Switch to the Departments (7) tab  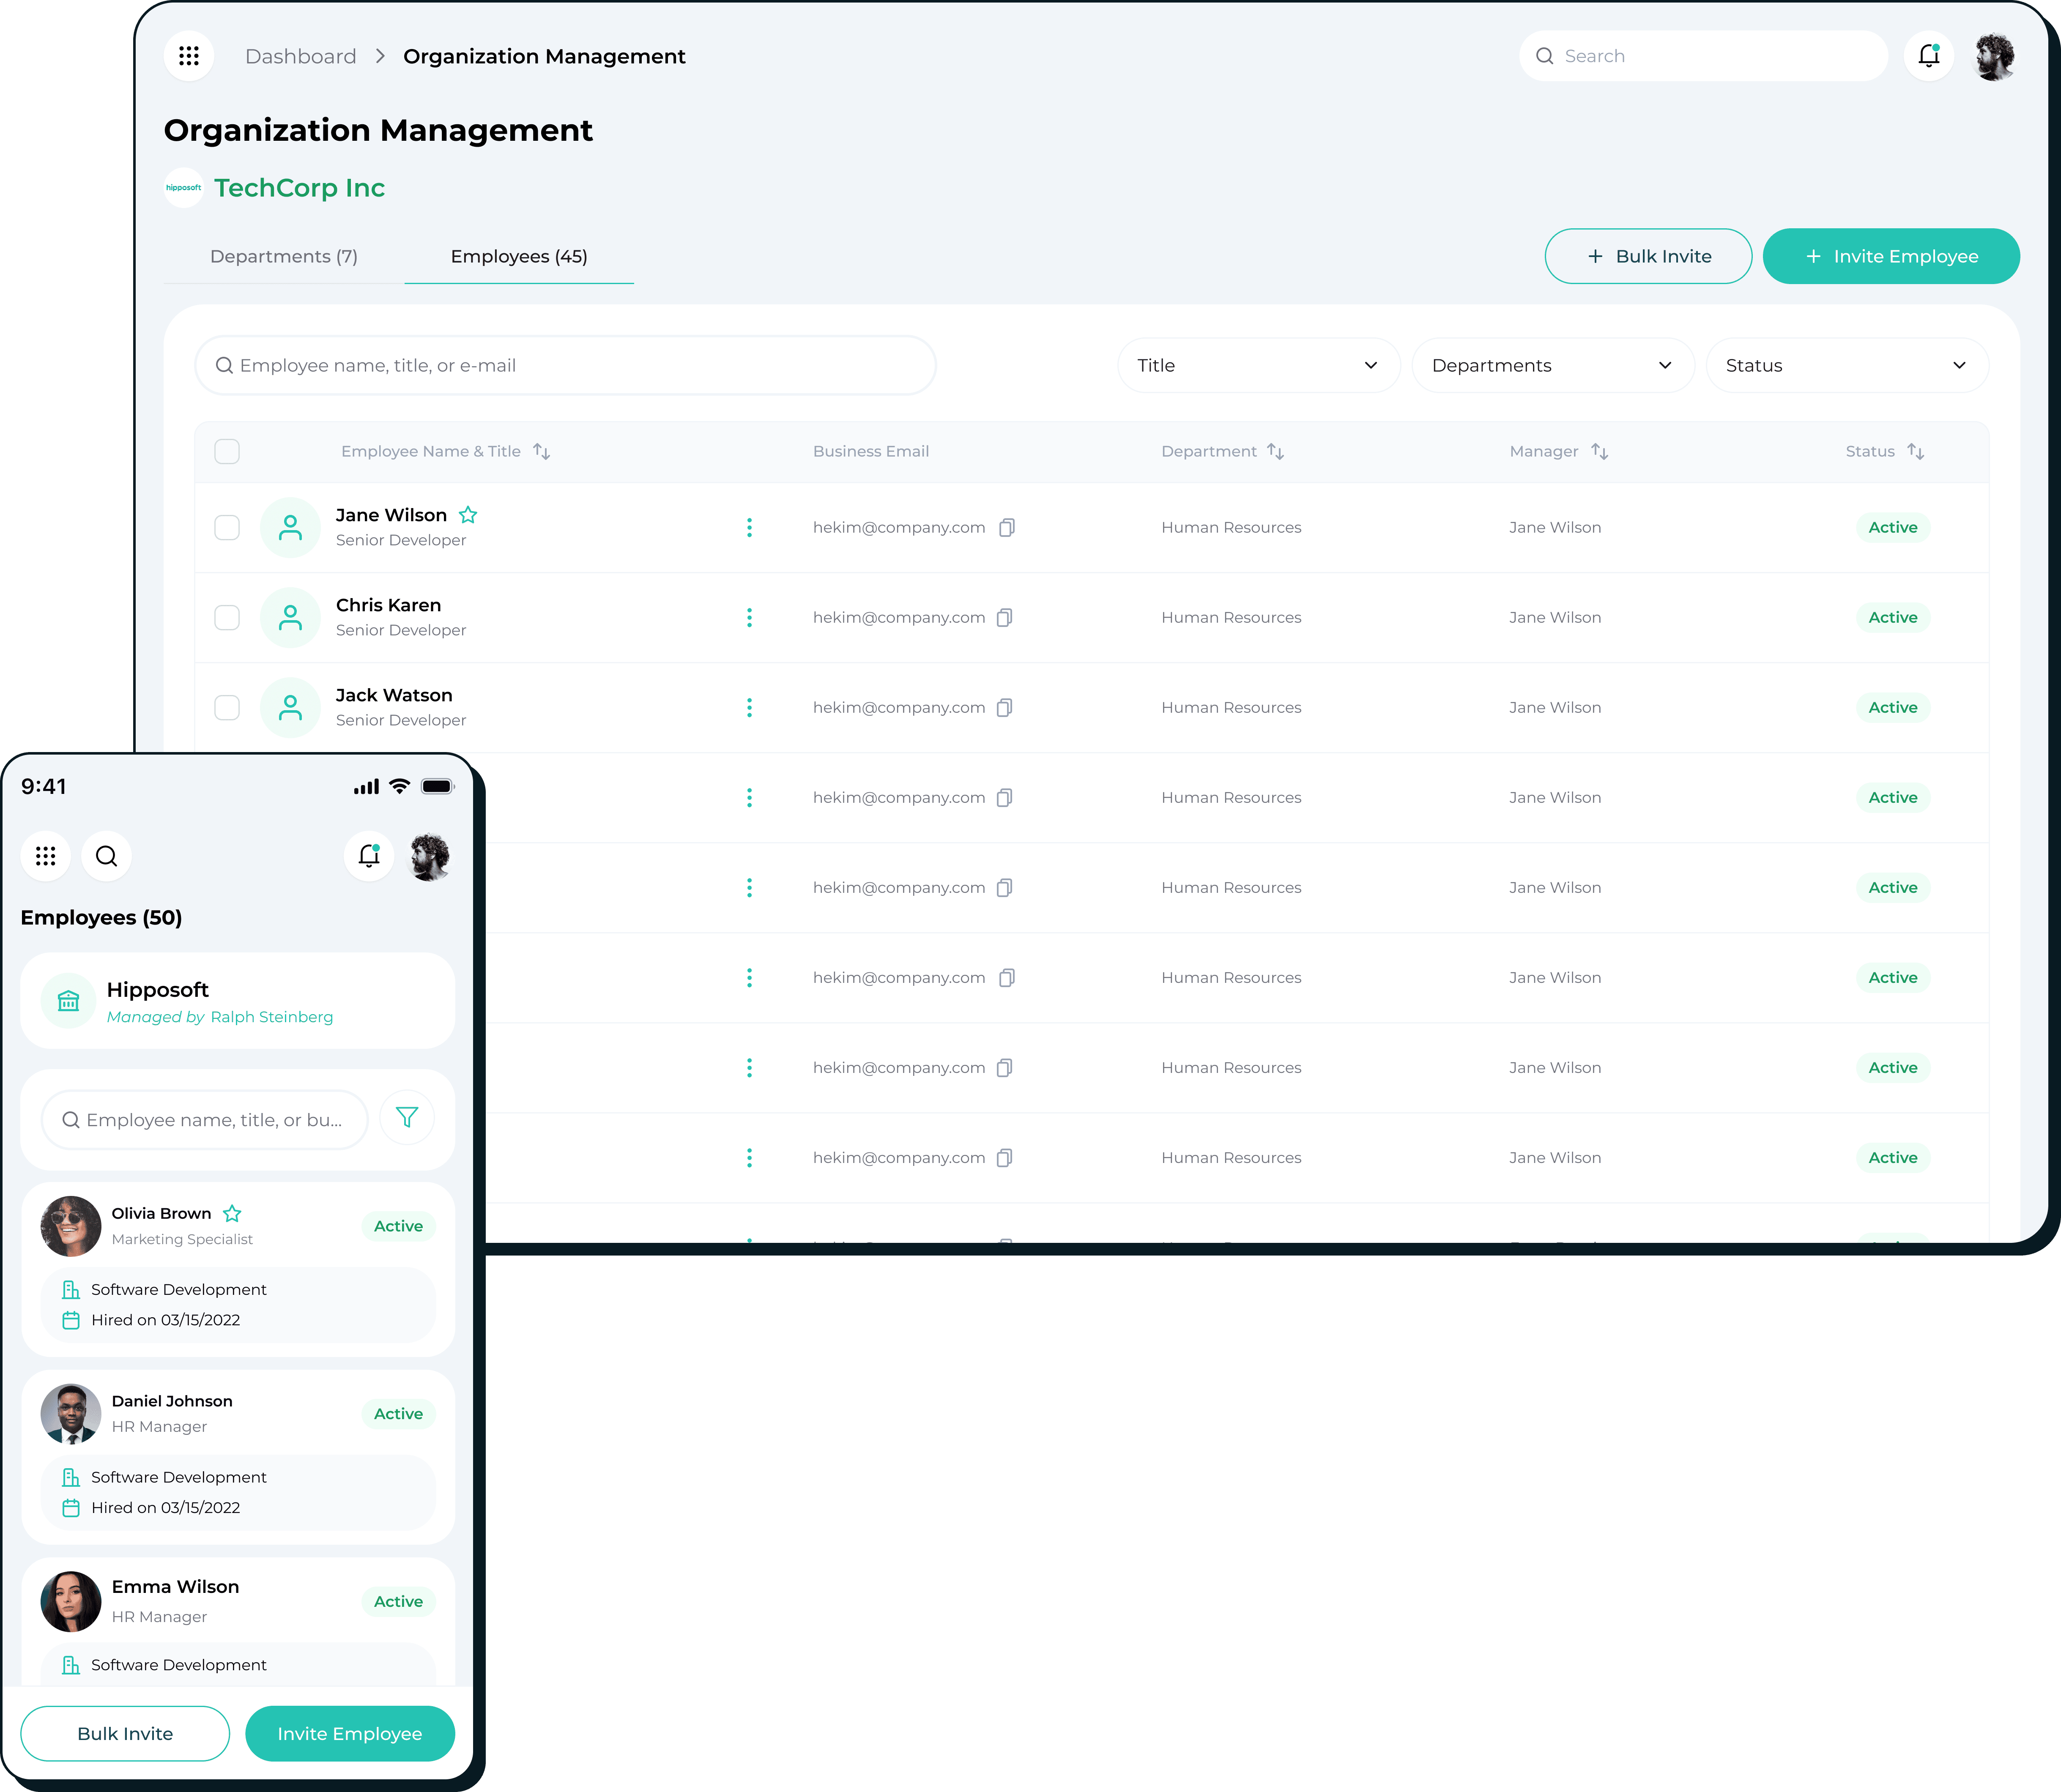click(x=284, y=256)
